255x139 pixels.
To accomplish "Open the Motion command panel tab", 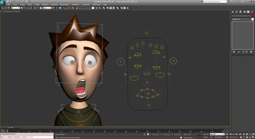I will [244, 12].
